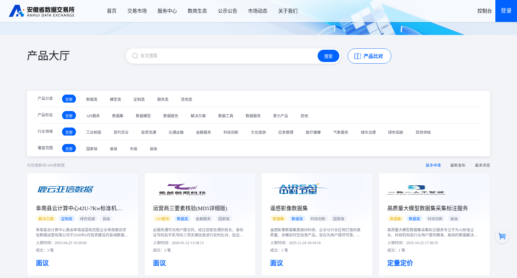Select 全部 in 覆盖范围 row
Image resolution: width=517 pixels, height=278 pixels.
click(69, 148)
